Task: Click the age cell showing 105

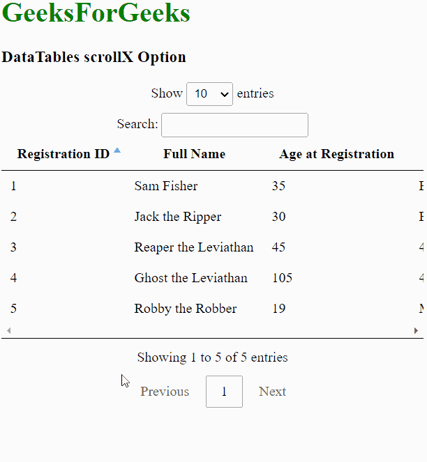Action: 282,278
